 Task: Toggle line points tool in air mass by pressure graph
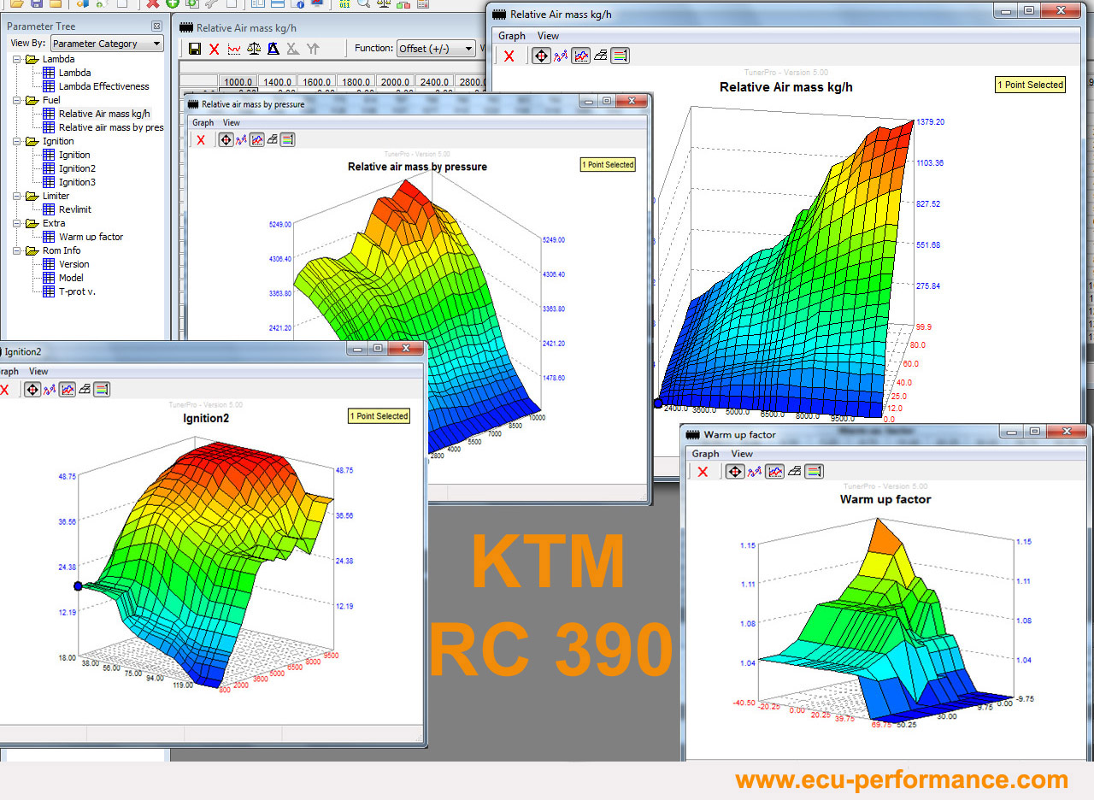pyautogui.click(x=241, y=139)
